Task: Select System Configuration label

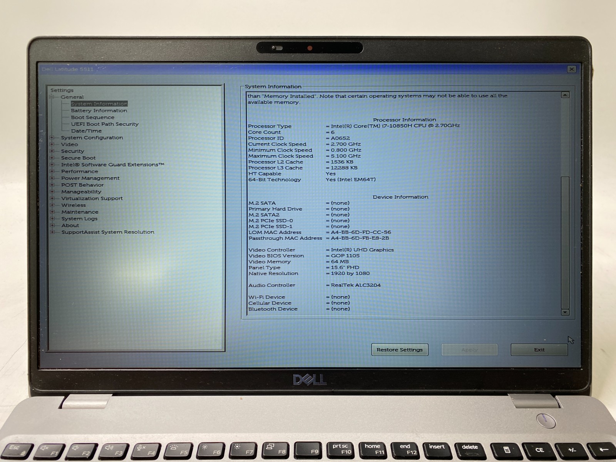Action: pyautogui.click(x=92, y=137)
